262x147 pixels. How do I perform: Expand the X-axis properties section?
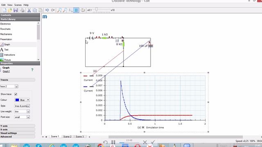(x=18, y=129)
